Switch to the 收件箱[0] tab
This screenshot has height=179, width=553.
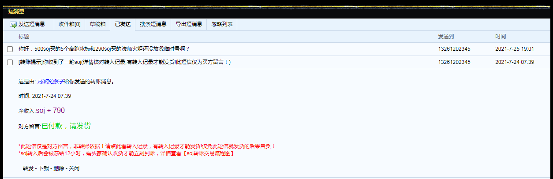(70, 25)
